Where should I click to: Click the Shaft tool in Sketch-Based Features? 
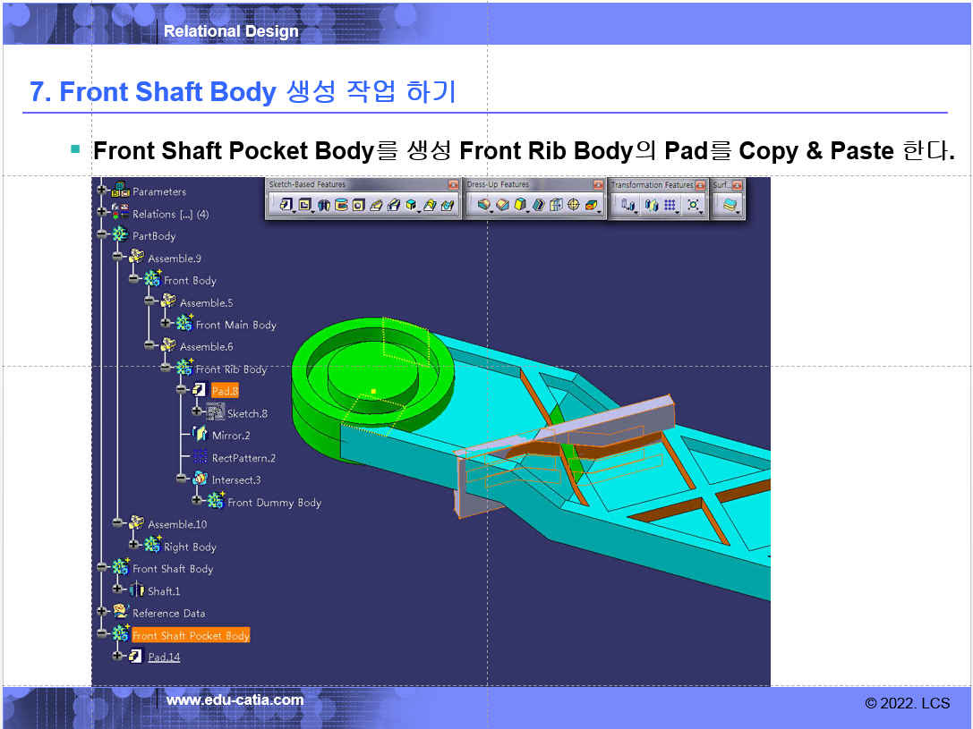[324, 206]
